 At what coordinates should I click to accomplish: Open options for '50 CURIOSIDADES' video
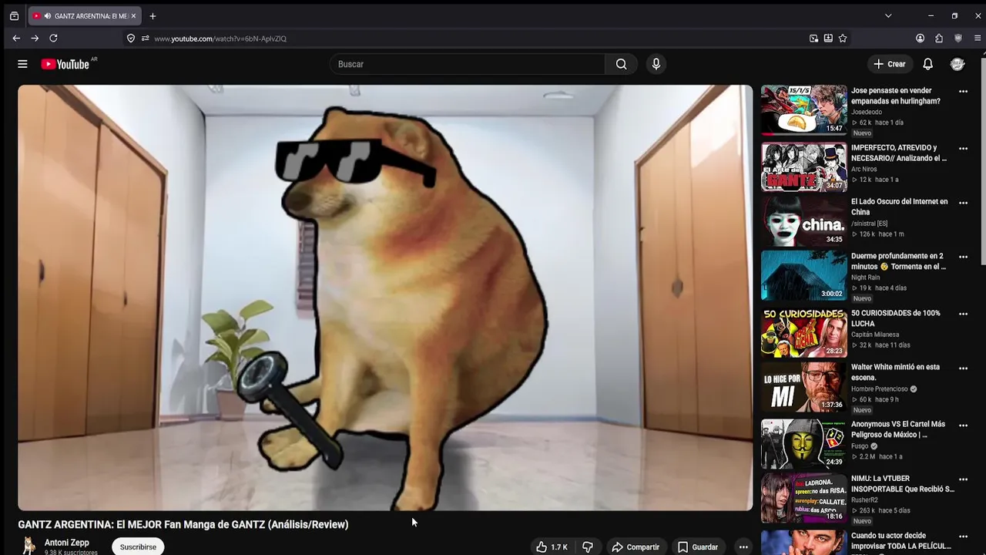963,314
